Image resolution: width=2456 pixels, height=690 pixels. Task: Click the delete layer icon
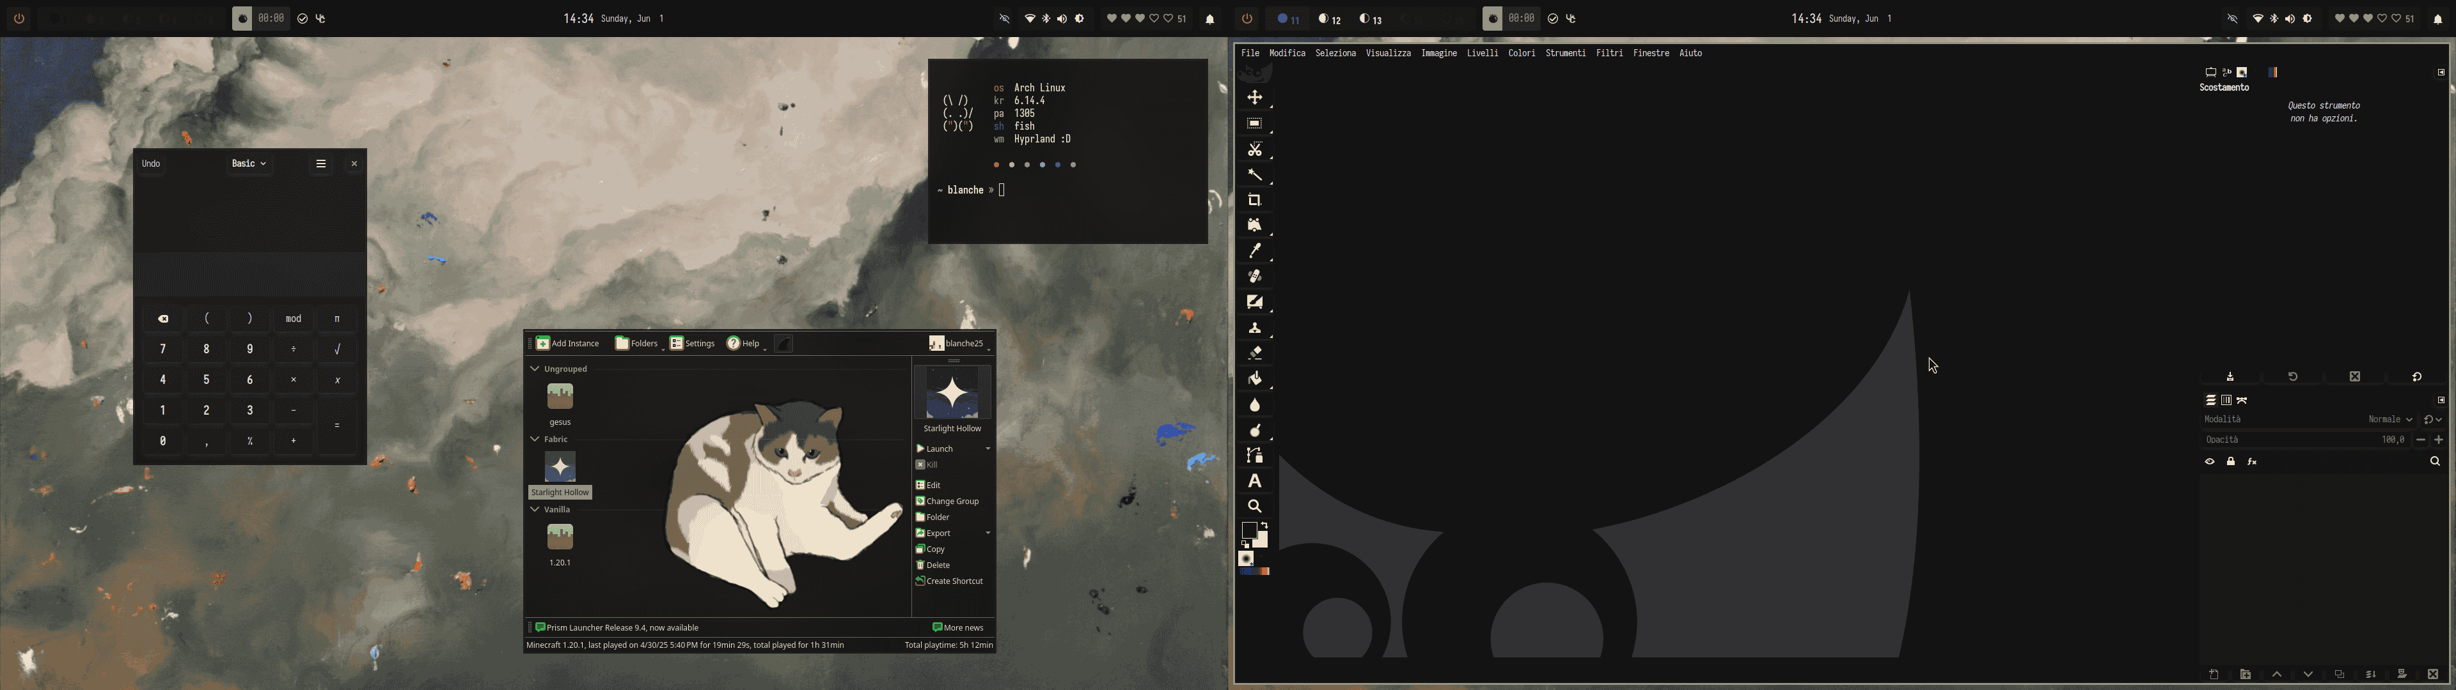click(2433, 675)
